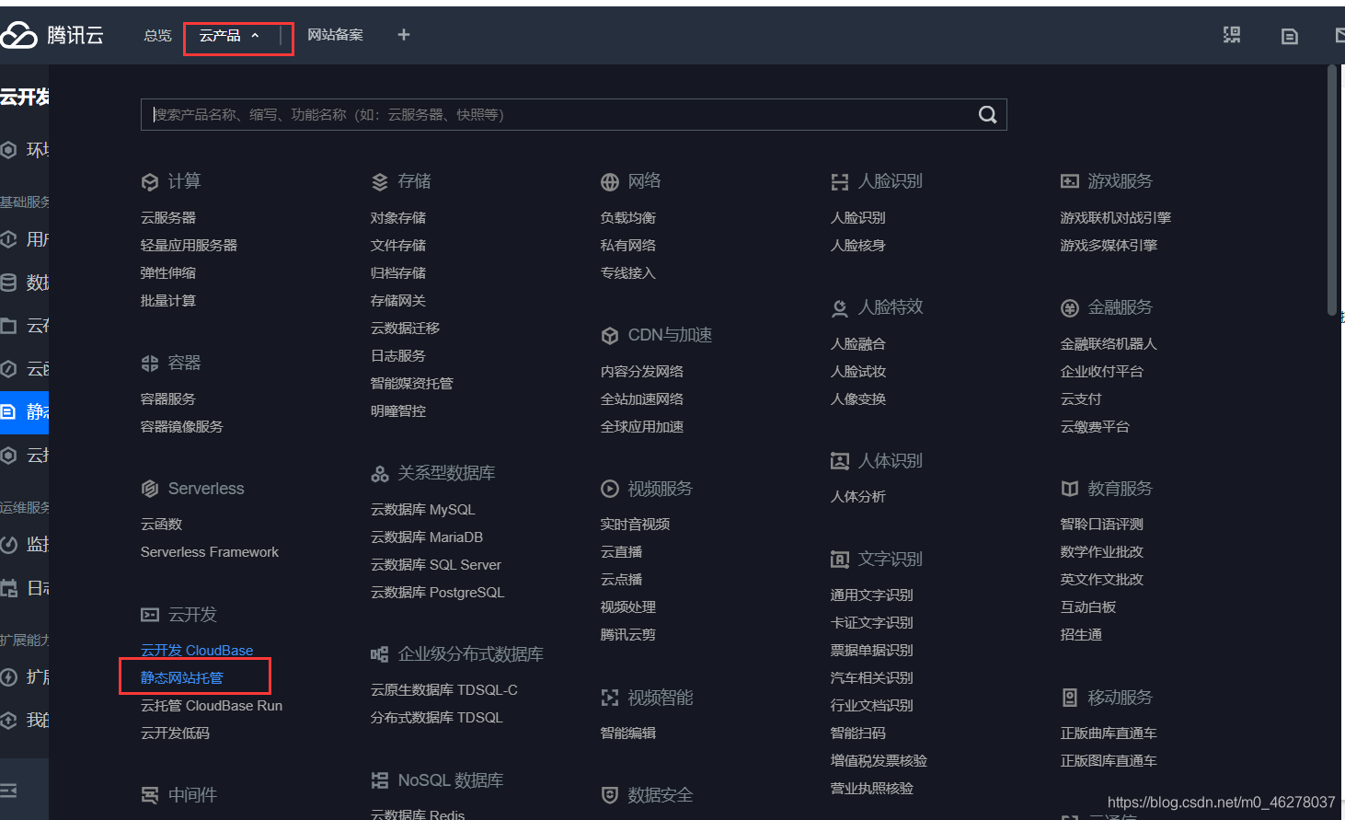Click the 人体识别 category icon
This screenshot has width=1345, height=820.
click(x=839, y=461)
